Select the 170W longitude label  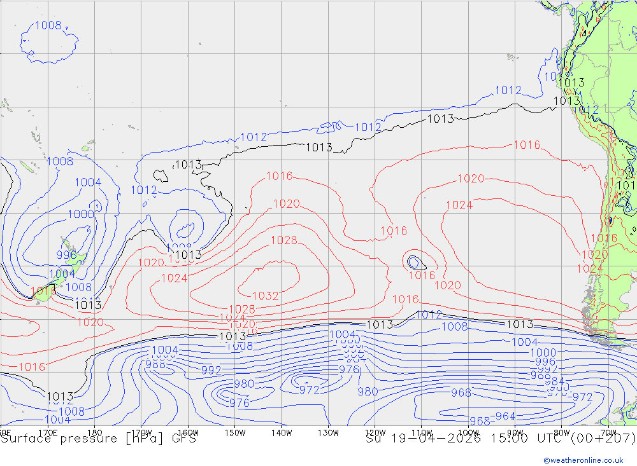pyautogui.click(x=141, y=433)
